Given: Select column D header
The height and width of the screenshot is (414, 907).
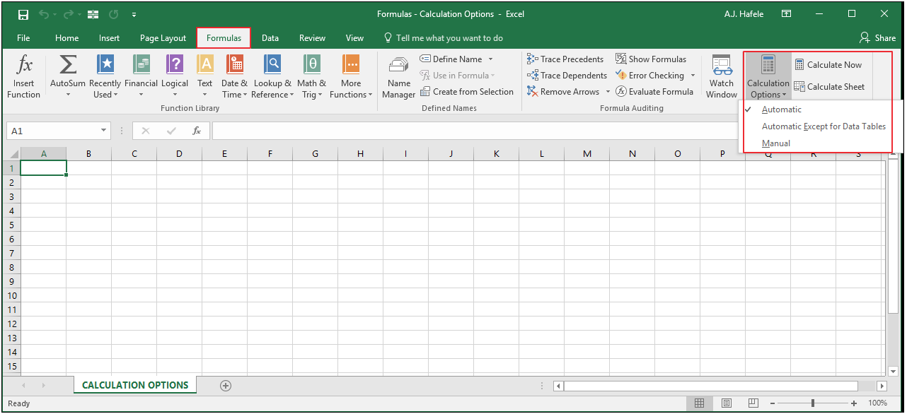Looking at the screenshot, I should coord(179,154).
